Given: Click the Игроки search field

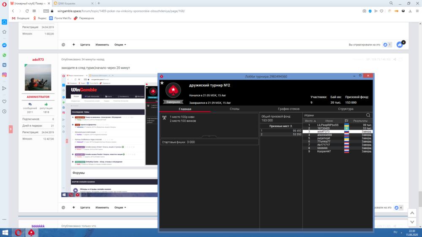Looking at the screenshot, I should pyautogui.click(x=333, y=115).
